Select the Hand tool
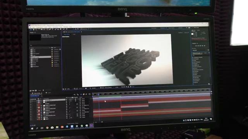 34,29
